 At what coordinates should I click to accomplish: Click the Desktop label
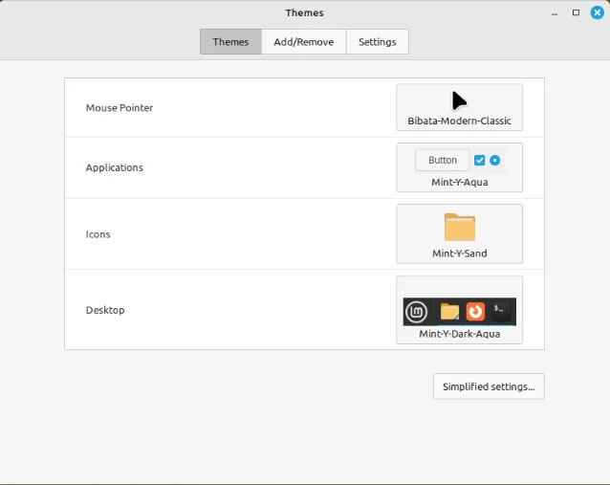click(105, 310)
